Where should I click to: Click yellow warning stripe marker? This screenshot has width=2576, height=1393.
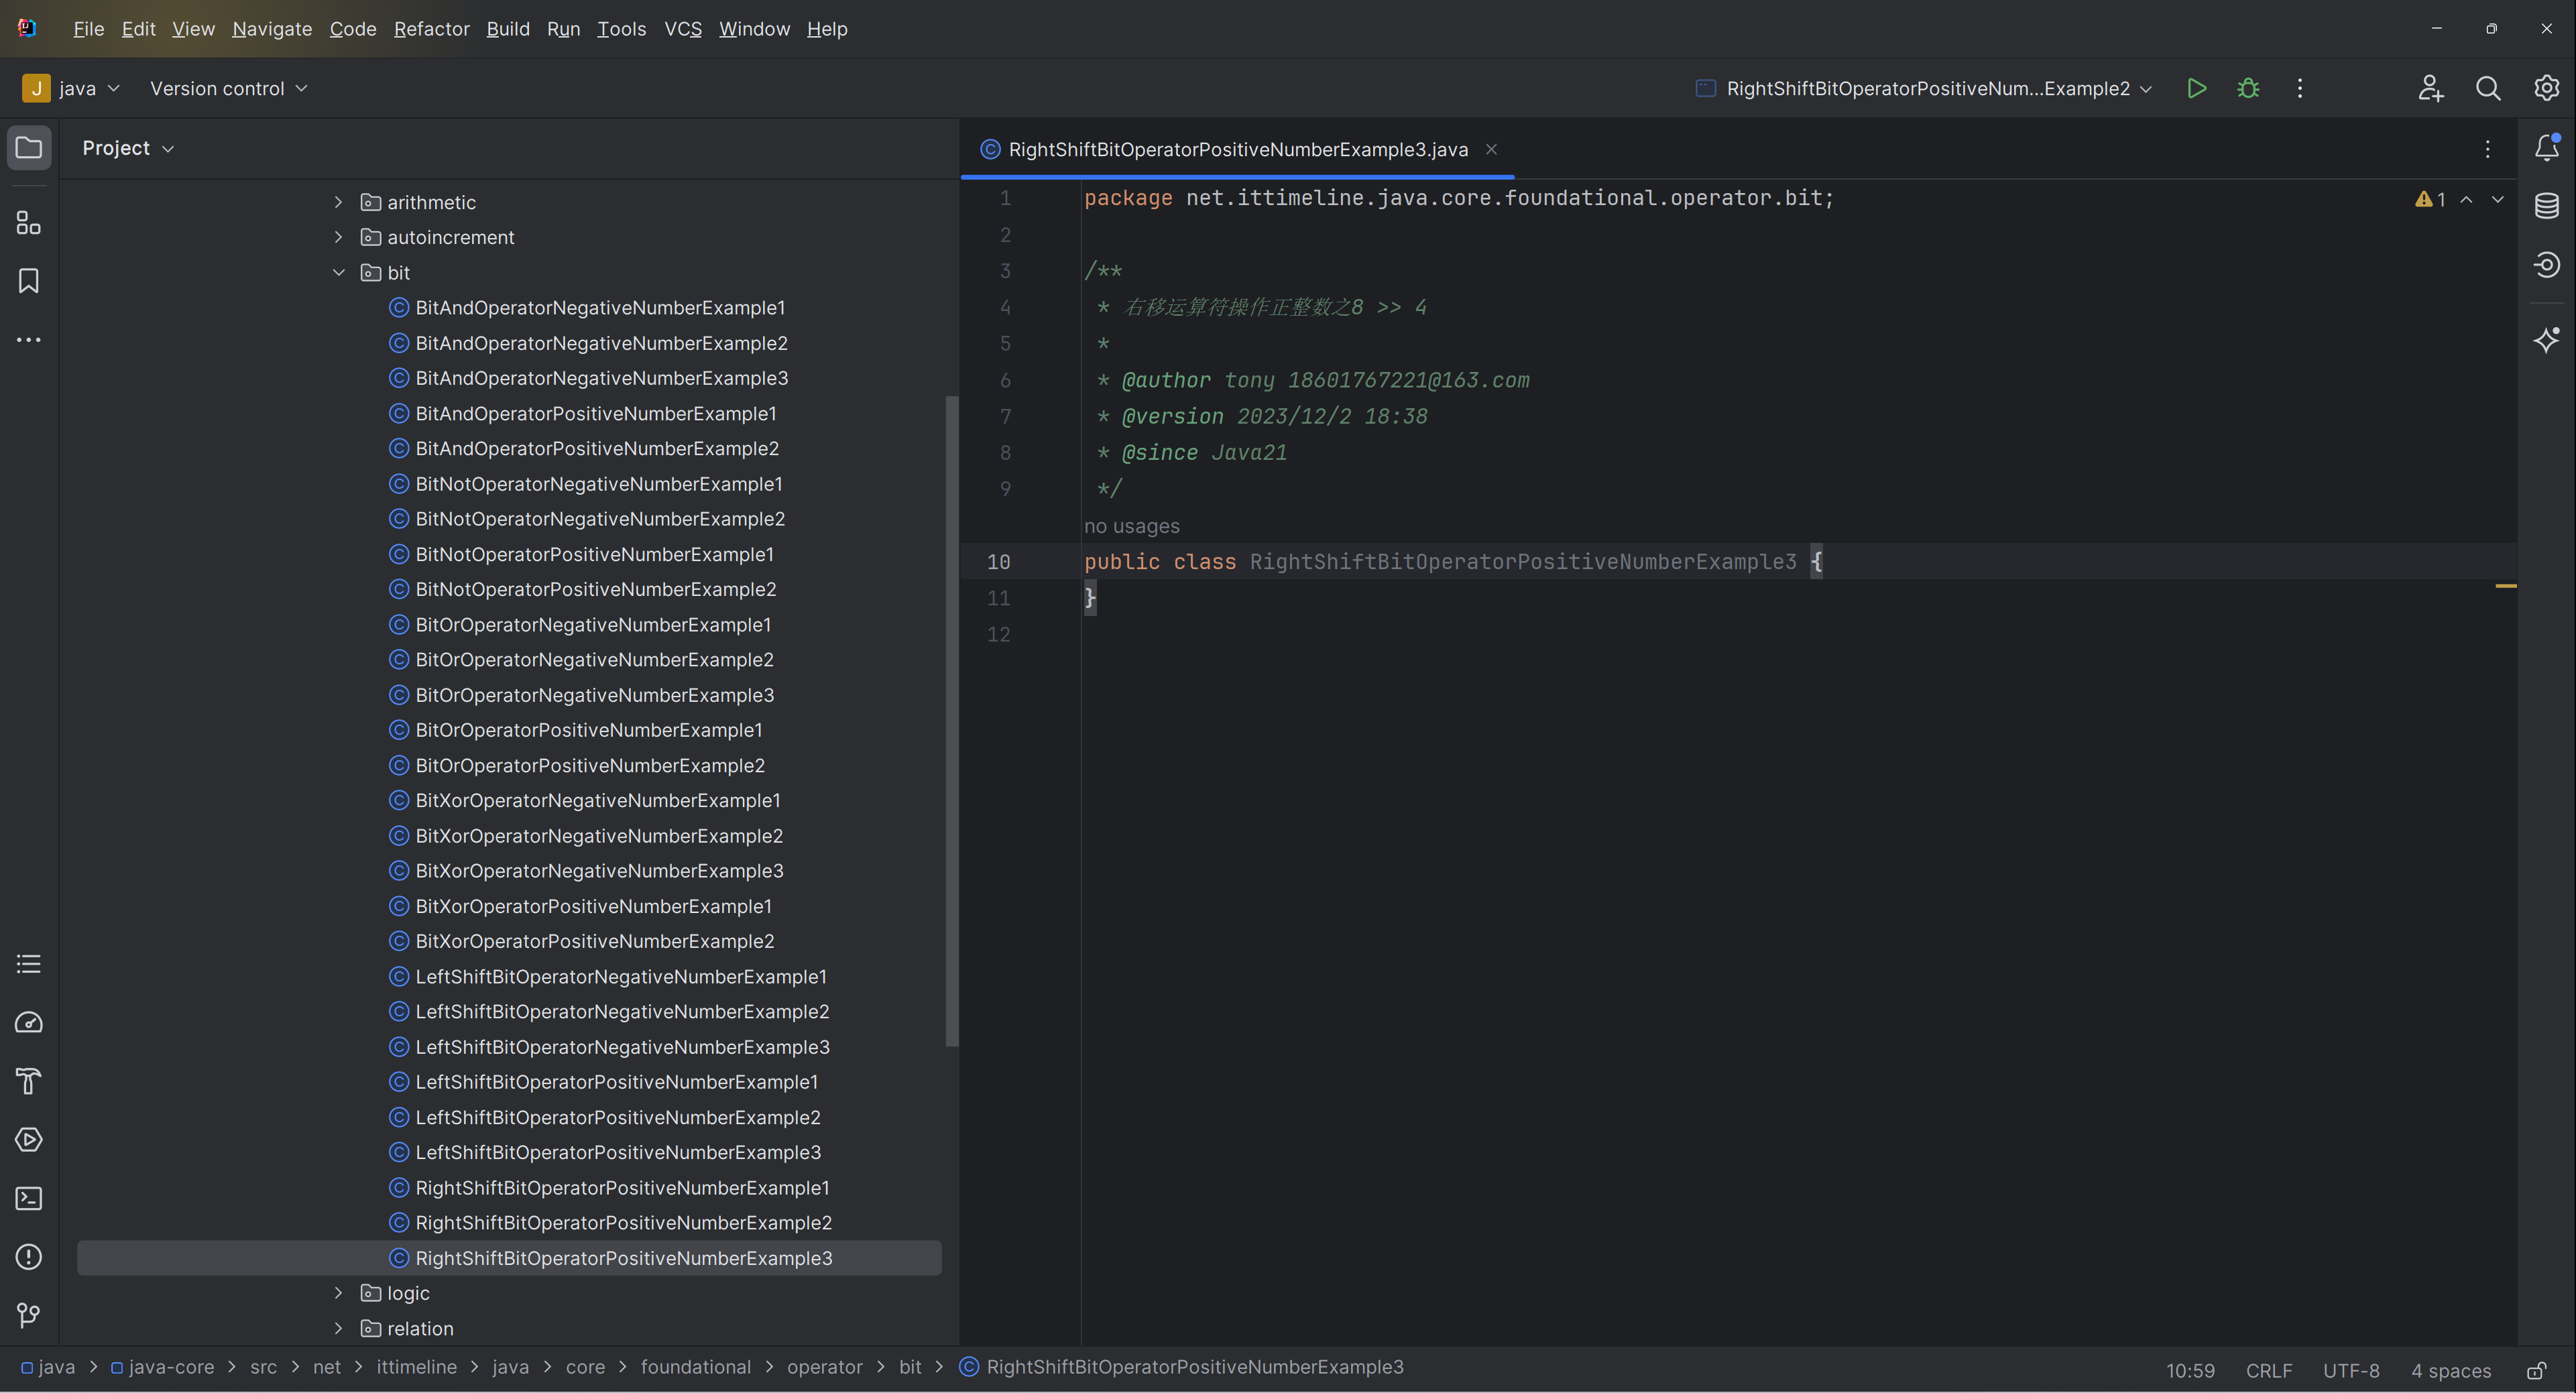pos(2506,586)
